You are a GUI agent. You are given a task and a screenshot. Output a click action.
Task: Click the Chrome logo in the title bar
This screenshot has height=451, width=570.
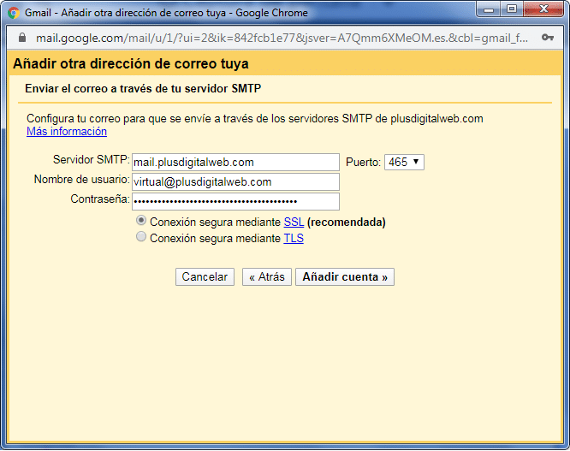coord(13,13)
